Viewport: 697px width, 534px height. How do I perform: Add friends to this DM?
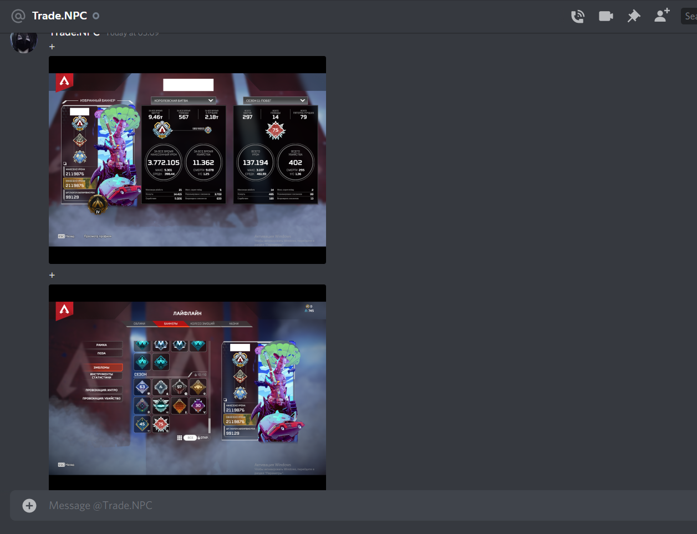coord(662,16)
